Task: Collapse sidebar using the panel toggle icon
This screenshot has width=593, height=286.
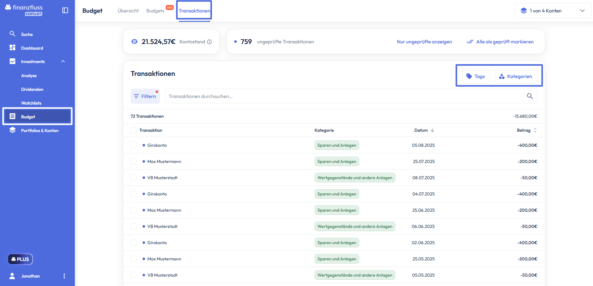Action: tap(65, 10)
